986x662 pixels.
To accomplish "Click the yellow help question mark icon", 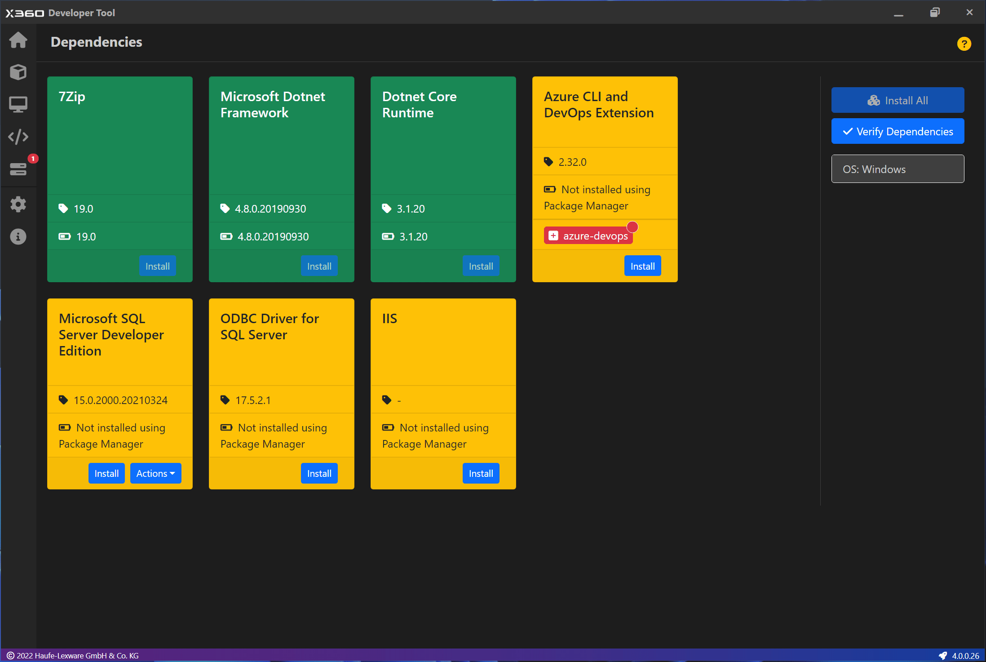I will click(x=964, y=44).
